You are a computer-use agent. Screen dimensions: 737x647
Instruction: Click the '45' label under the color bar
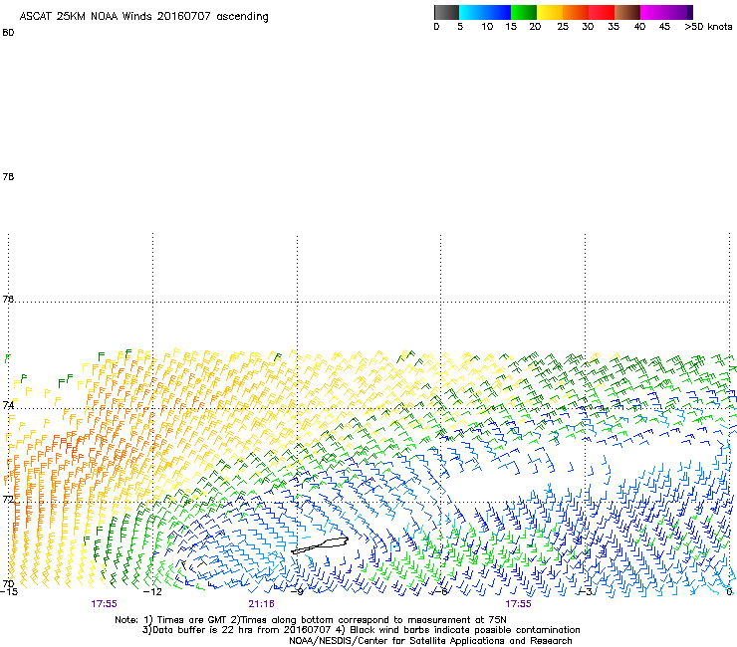tap(664, 27)
